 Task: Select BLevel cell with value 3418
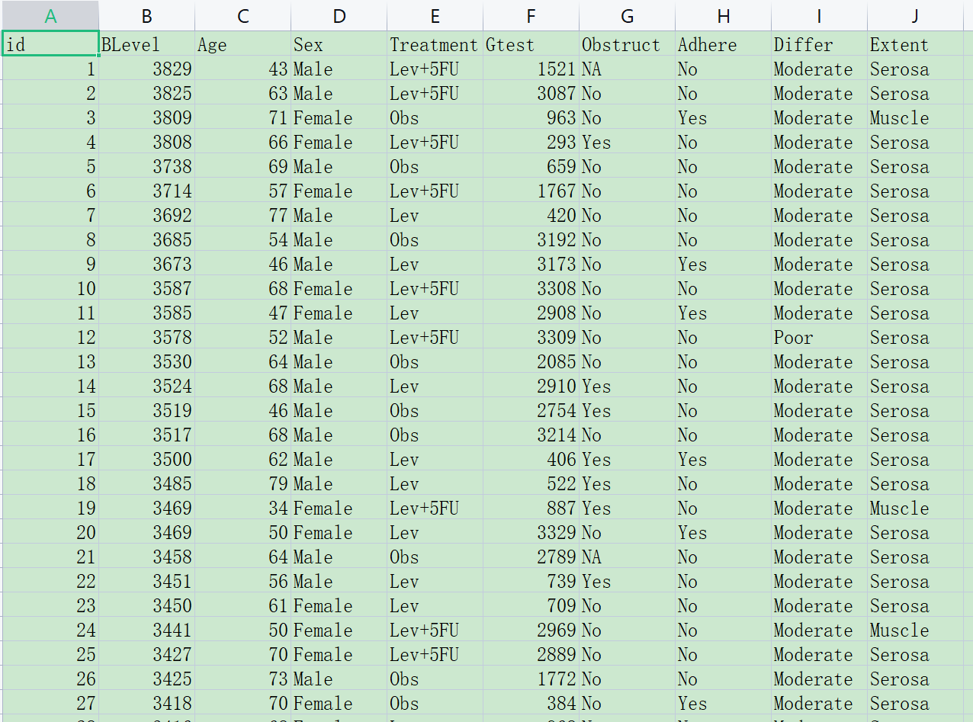pos(146,704)
